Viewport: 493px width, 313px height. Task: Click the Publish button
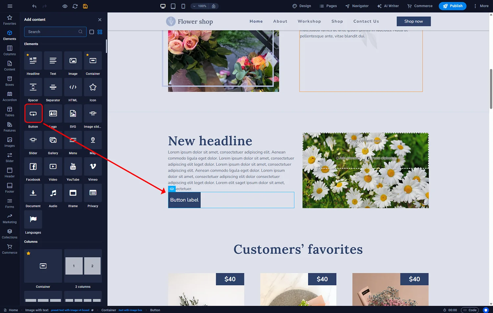point(452,6)
